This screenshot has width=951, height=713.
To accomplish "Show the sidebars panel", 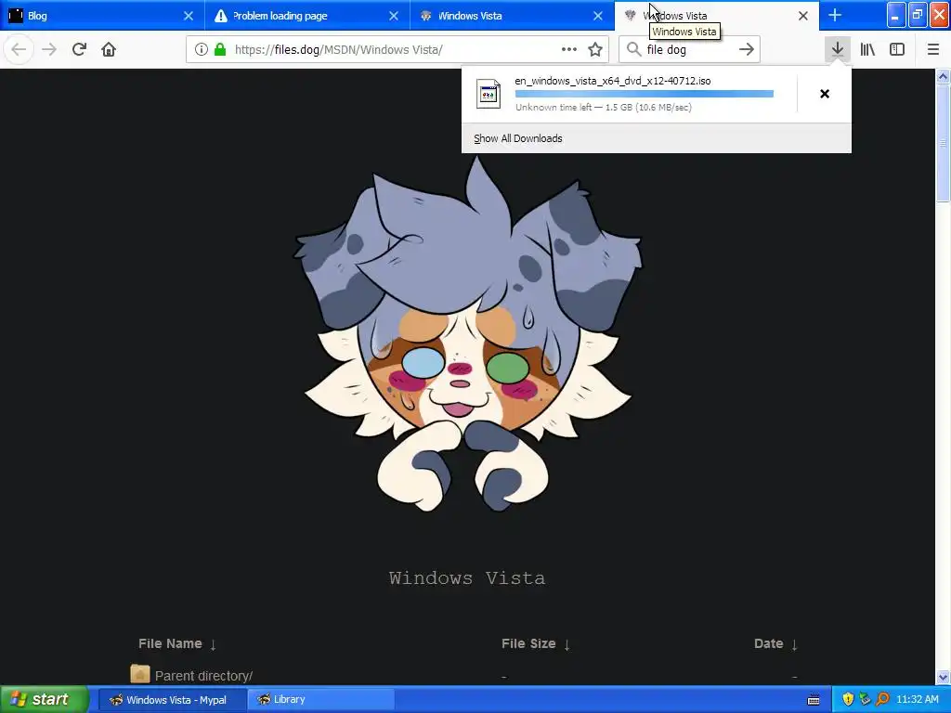I will coord(897,50).
